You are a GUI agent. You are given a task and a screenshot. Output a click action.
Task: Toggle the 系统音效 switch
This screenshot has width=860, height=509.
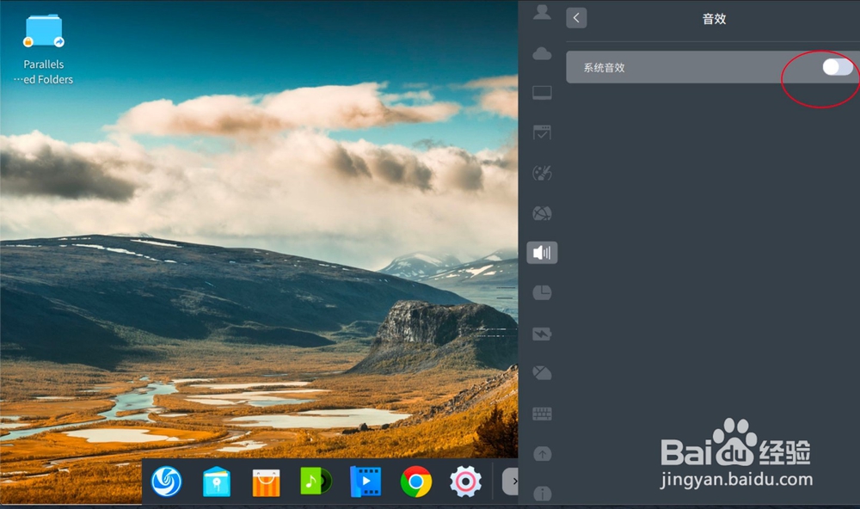click(x=837, y=67)
